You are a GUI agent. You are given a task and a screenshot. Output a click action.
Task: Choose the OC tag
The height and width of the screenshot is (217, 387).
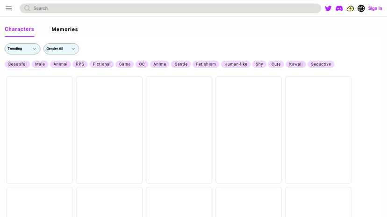pos(142,64)
